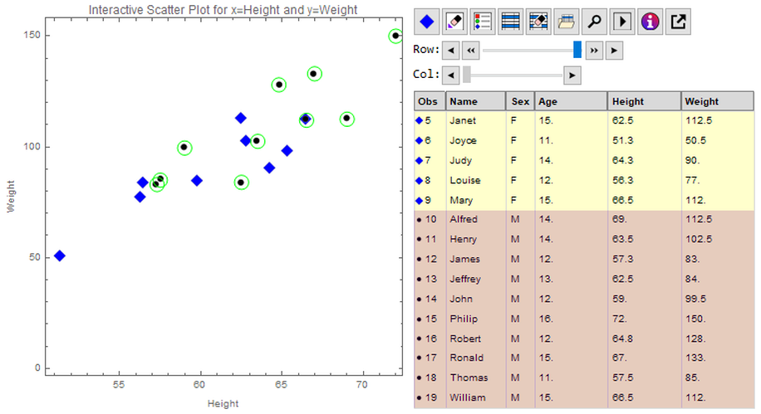Click Judy's Height value 64.3
This screenshot has height=414, width=761.
click(x=623, y=160)
